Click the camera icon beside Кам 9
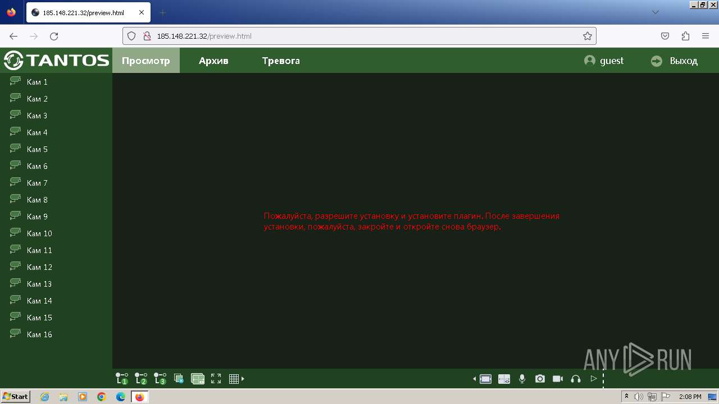 (x=15, y=216)
